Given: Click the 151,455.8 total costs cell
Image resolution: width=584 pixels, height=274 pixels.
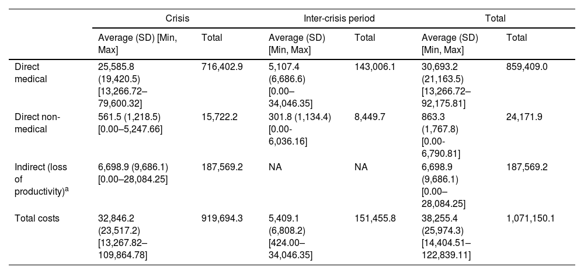Looking at the screenshot, I should tap(375, 219).
